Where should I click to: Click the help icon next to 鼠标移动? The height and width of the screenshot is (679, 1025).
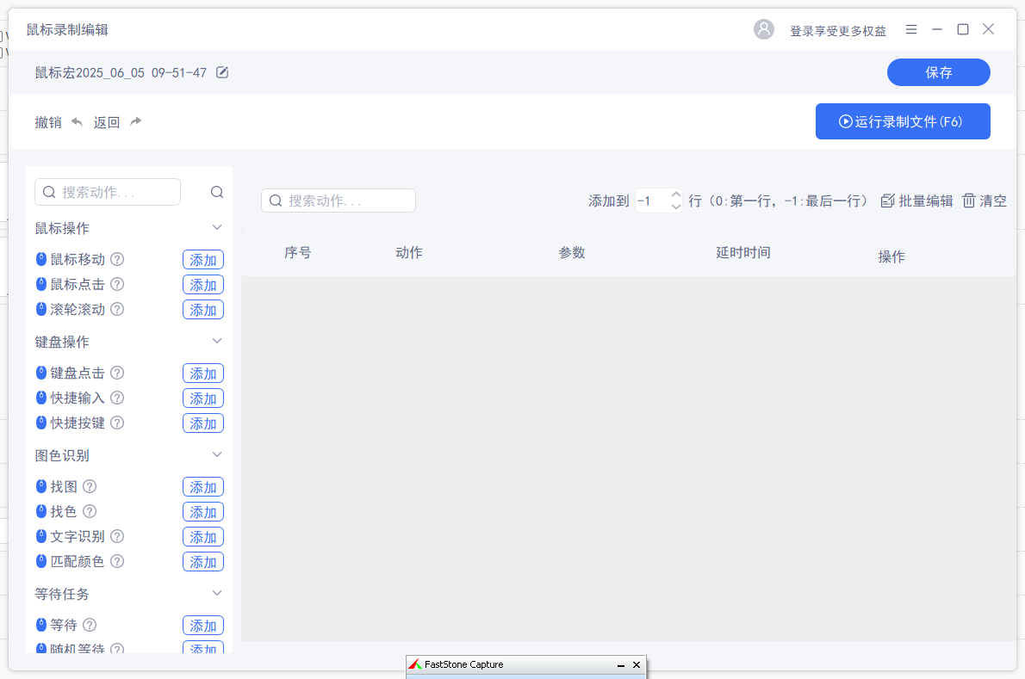pyautogui.click(x=118, y=259)
